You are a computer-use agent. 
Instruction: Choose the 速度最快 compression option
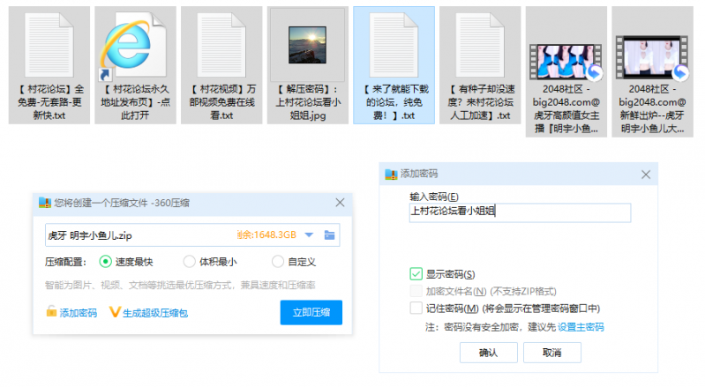[106, 261]
